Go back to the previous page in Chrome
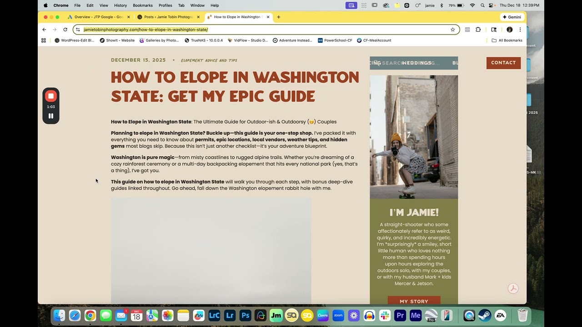 [44, 30]
